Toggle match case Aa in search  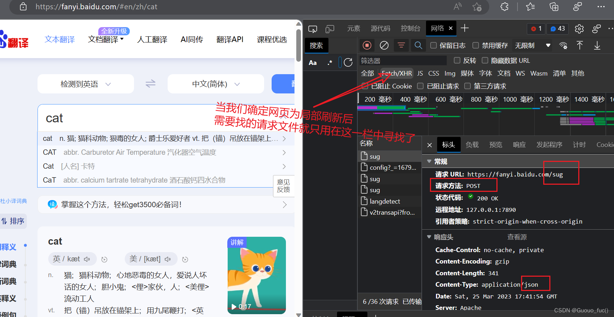[313, 62]
